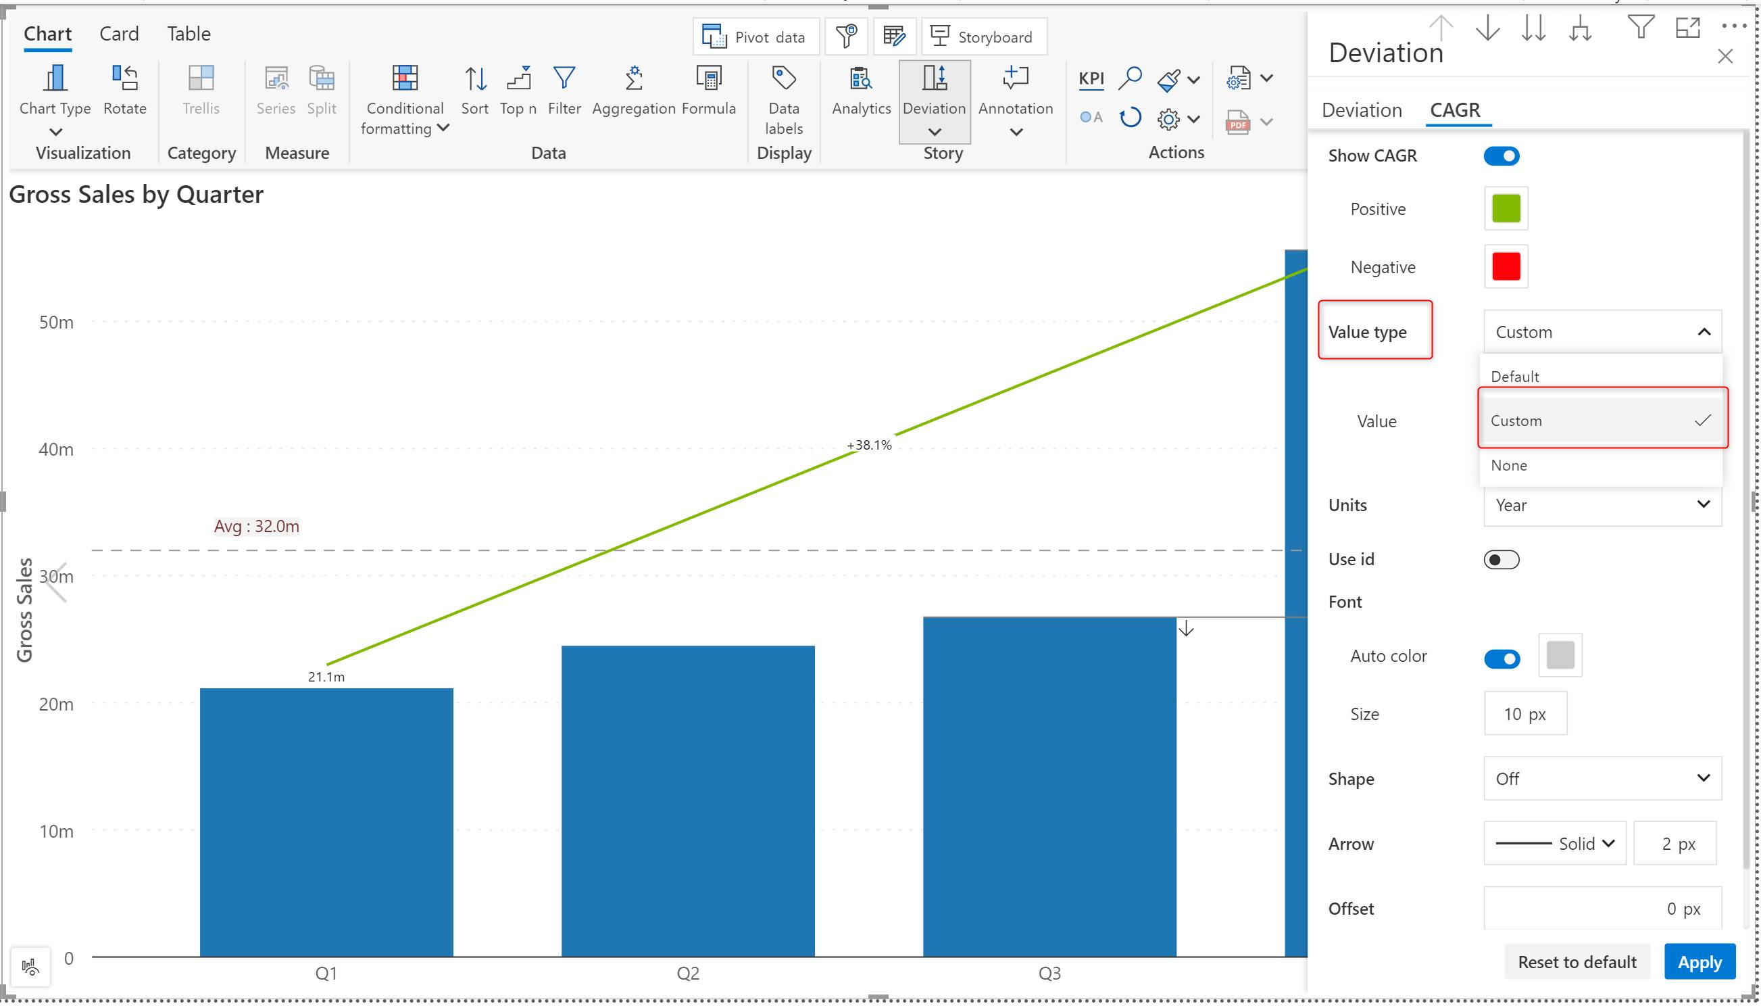Screen dimensions: 1761x1006
Task: Expand the Units dropdown showing Year
Action: 1602,505
